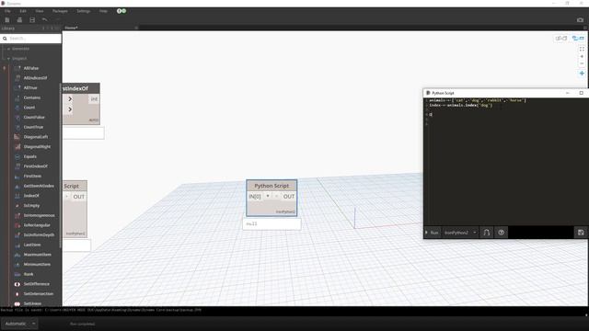Click the Python Script node preview bubble

coord(271,223)
